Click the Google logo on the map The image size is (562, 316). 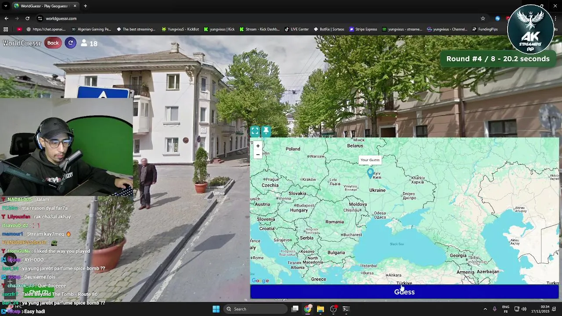point(260,281)
